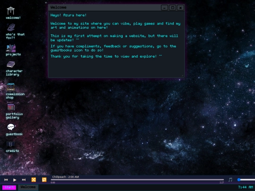The height and width of the screenshot is (191, 255).
Task: Click the music note playlist icon
Action: pyautogui.click(x=230, y=180)
